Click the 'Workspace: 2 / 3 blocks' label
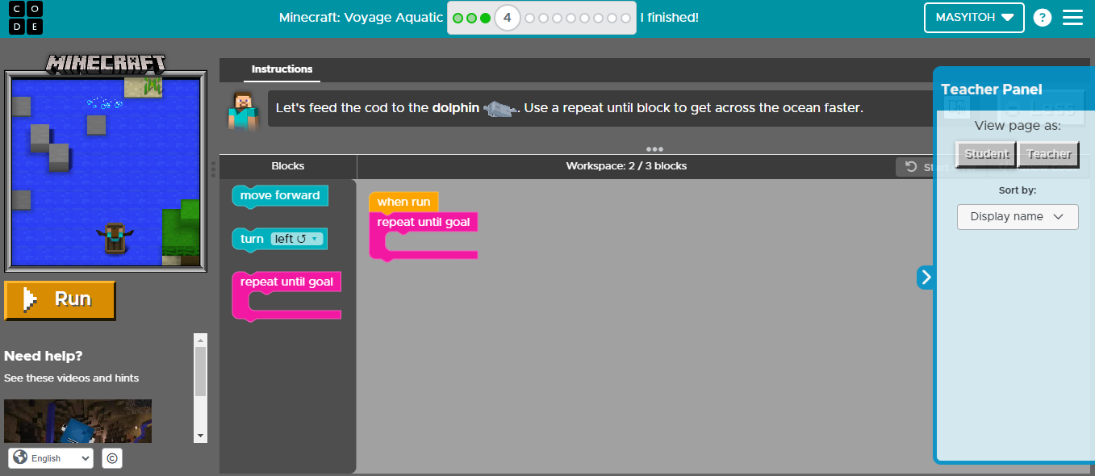The height and width of the screenshot is (476, 1095). [626, 166]
